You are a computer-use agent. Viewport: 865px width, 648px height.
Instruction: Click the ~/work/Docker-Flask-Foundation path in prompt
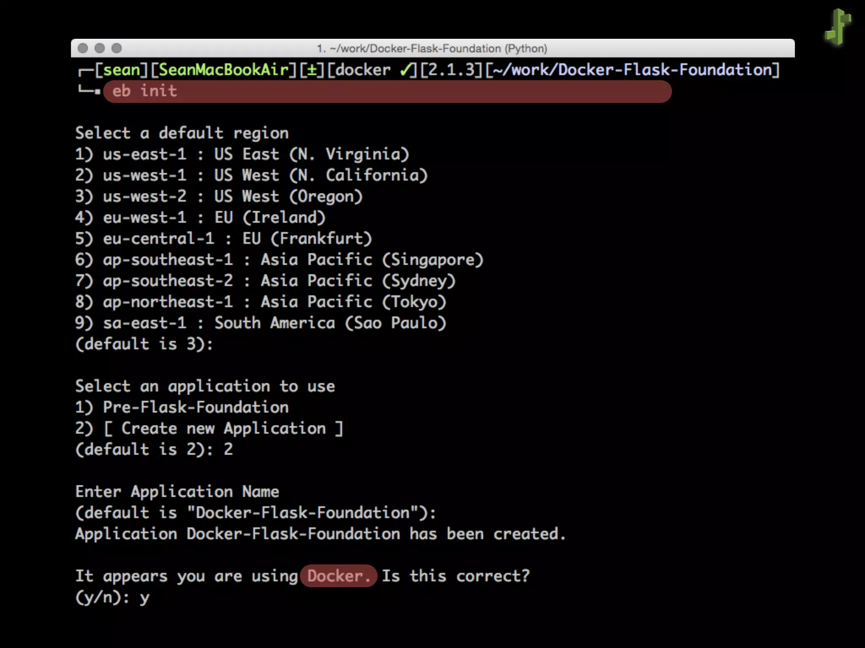tap(632, 70)
